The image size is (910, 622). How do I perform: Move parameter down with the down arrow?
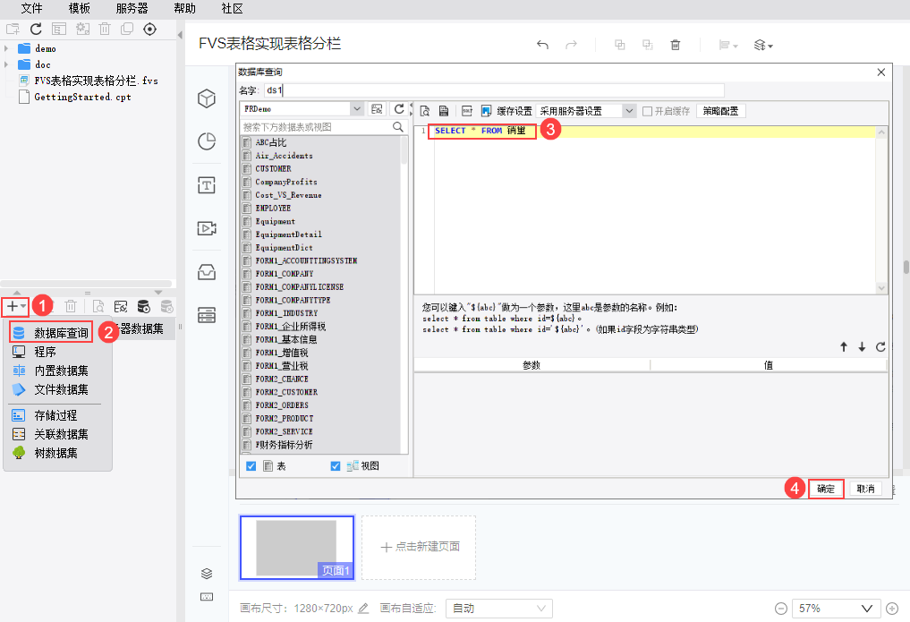(862, 346)
